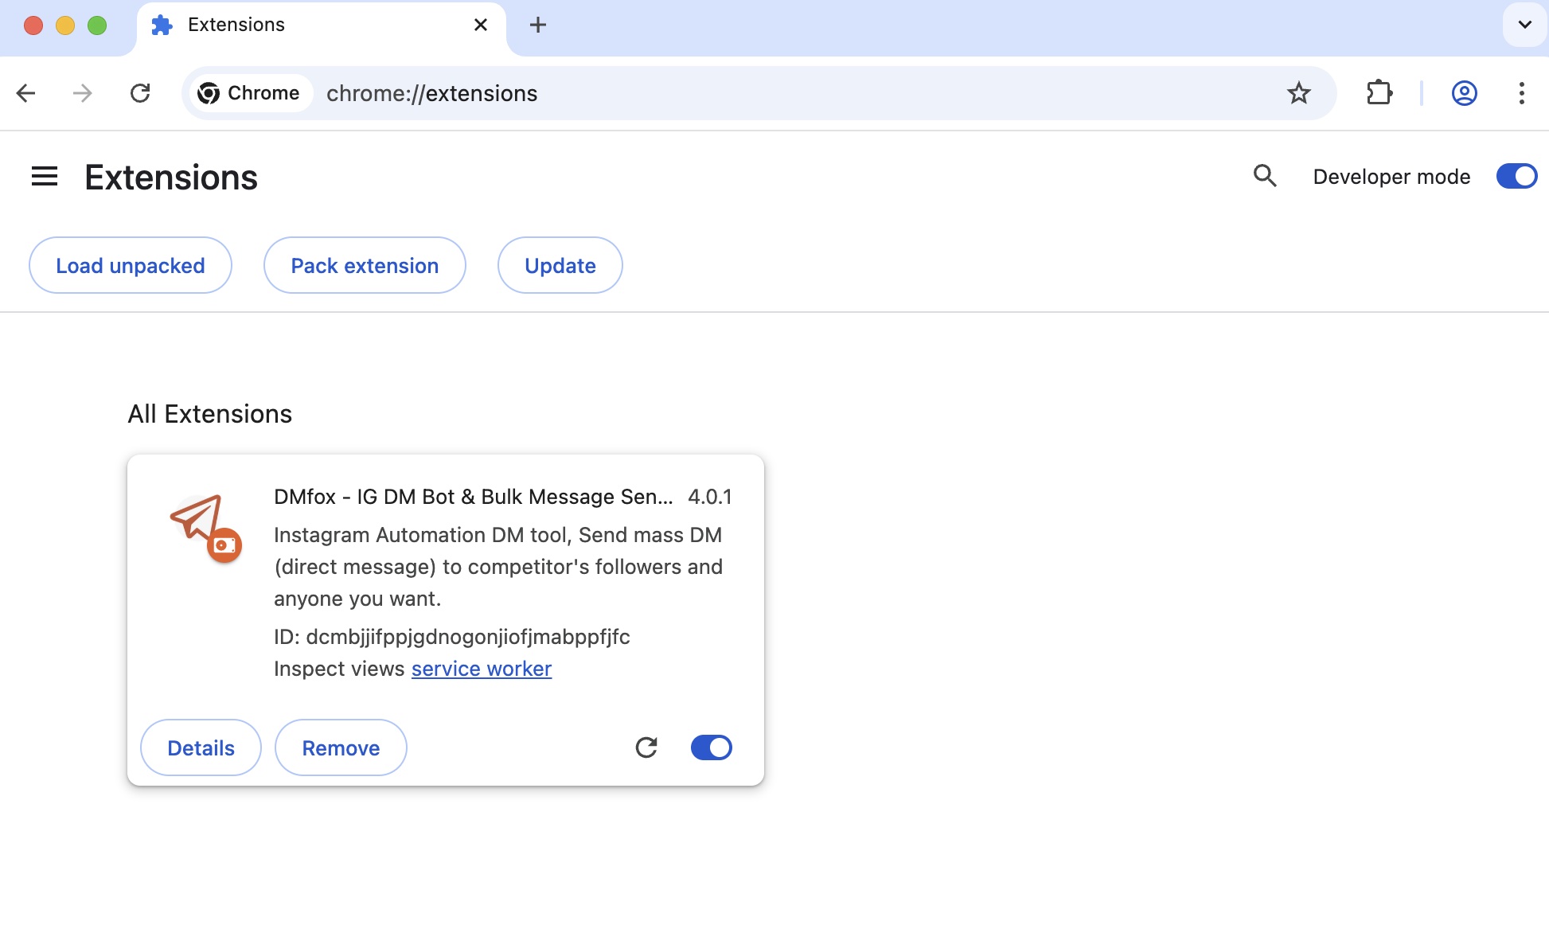Viewport: 1549px width, 925px height.
Task: Open the Extensions puzzle menu in toolbar
Action: coord(1379,93)
